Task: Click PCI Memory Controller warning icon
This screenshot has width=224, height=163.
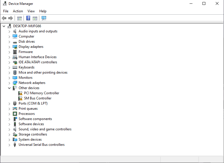Action: tap(20, 93)
